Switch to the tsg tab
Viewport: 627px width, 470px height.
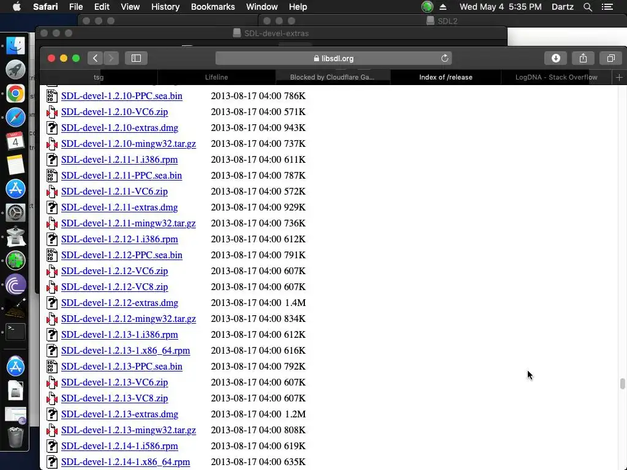click(99, 77)
